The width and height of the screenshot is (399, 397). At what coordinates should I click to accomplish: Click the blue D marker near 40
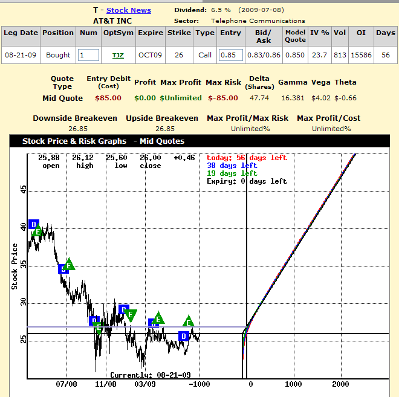(34, 225)
